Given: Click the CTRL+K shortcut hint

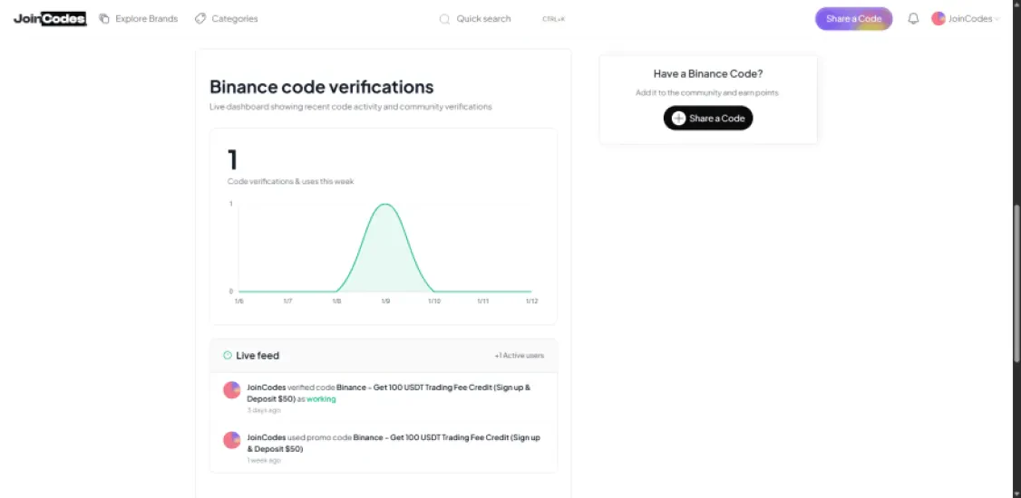Looking at the screenshot, I should tap(553, 19).
